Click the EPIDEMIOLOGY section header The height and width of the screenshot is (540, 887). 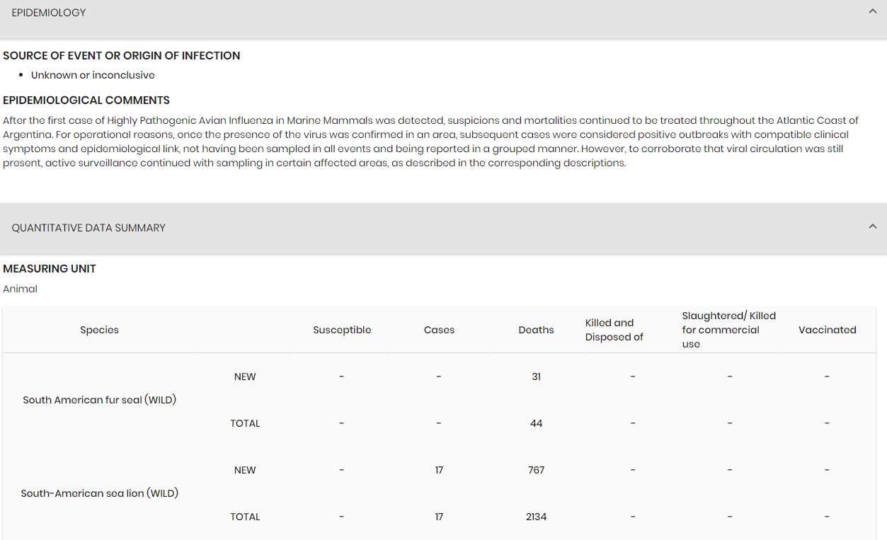49,13
